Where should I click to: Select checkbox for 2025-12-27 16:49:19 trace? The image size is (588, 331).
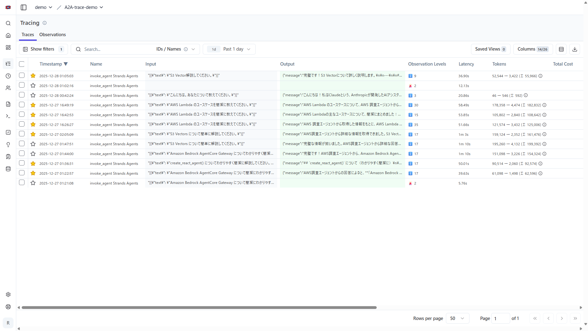pyautogui.click(x=22, y=105)
